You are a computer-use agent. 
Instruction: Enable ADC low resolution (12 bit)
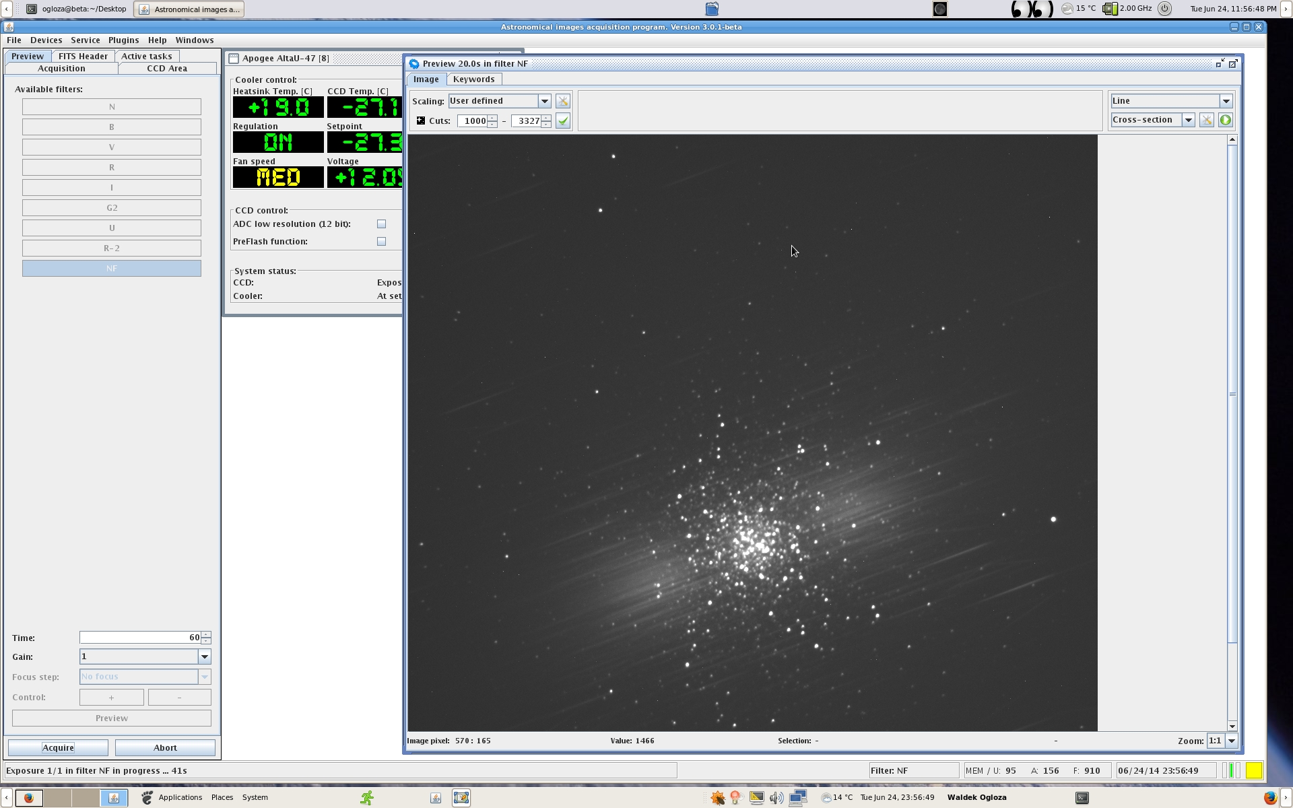click(382, 224)
